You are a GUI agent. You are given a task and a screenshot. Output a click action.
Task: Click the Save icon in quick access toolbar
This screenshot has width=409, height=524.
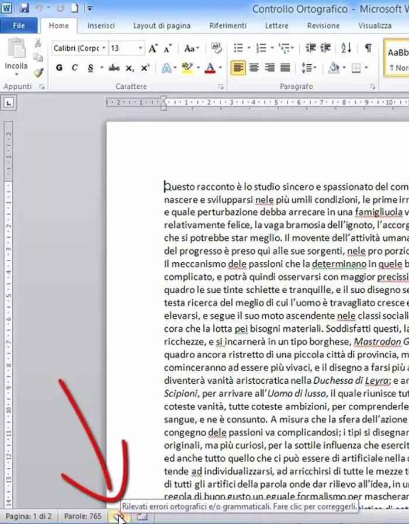pyautogui.click(x=24, y=8)
